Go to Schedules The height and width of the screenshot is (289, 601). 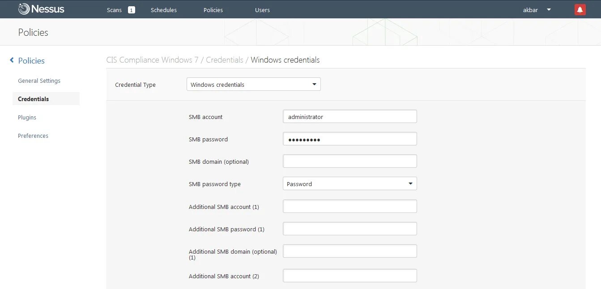tap(164, 10)
